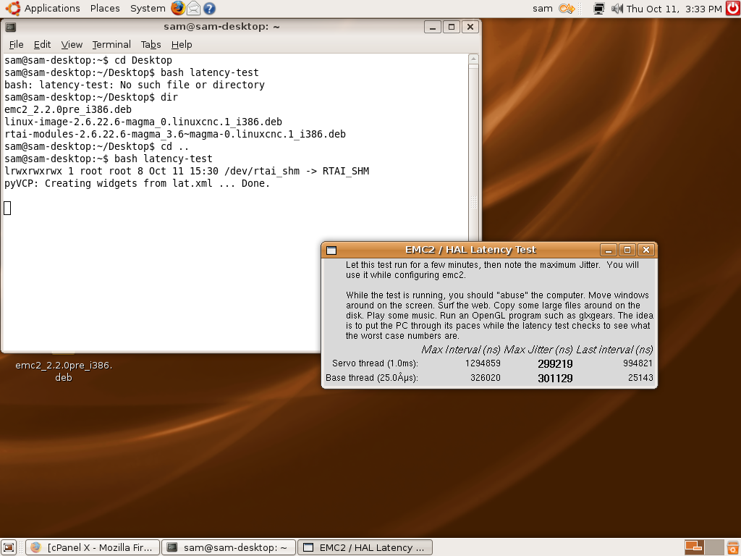The image size is (741, 556).
Task: Click the rtai-modules .deb line in terminal
Action: (175, 134)
